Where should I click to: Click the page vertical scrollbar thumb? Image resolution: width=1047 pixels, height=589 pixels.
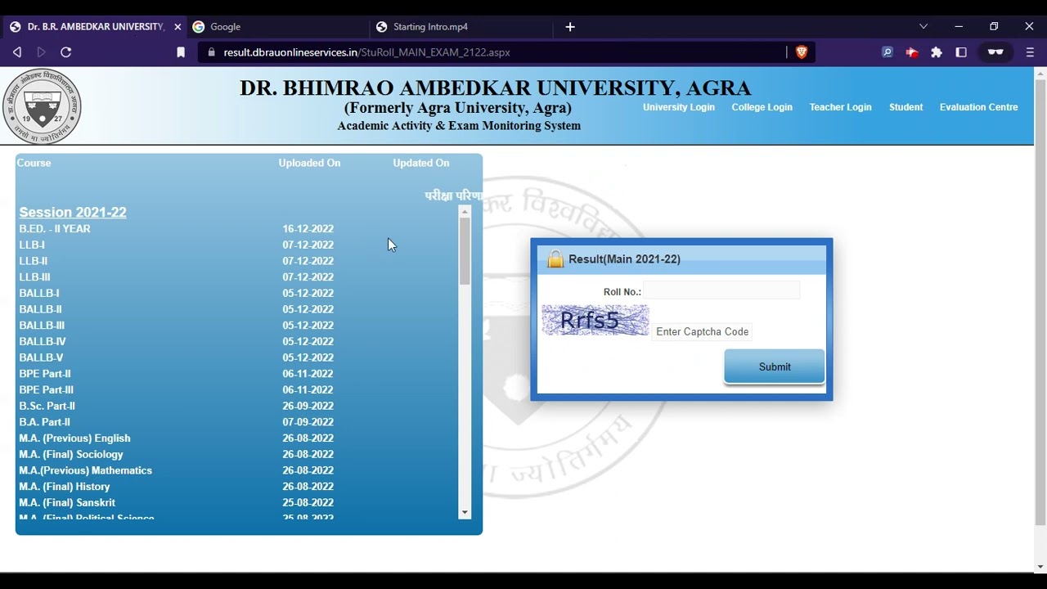(1040, 303)
